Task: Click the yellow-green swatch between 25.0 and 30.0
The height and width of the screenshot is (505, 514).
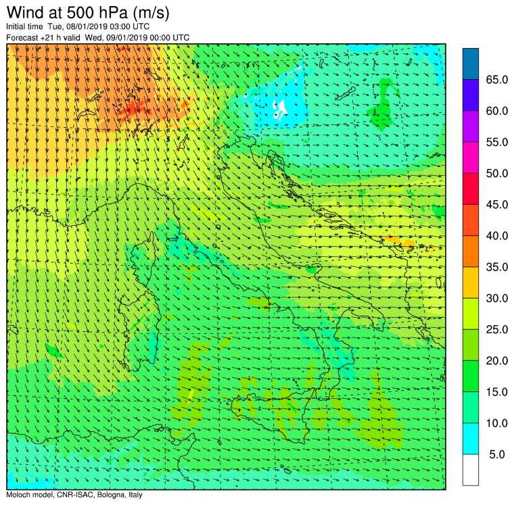Action: pyautogui.click(x=471, y=314)
